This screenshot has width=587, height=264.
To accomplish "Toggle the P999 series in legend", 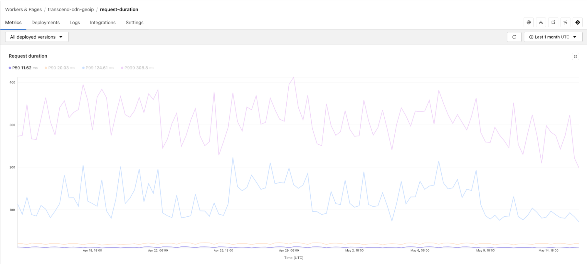I will 137,68.
